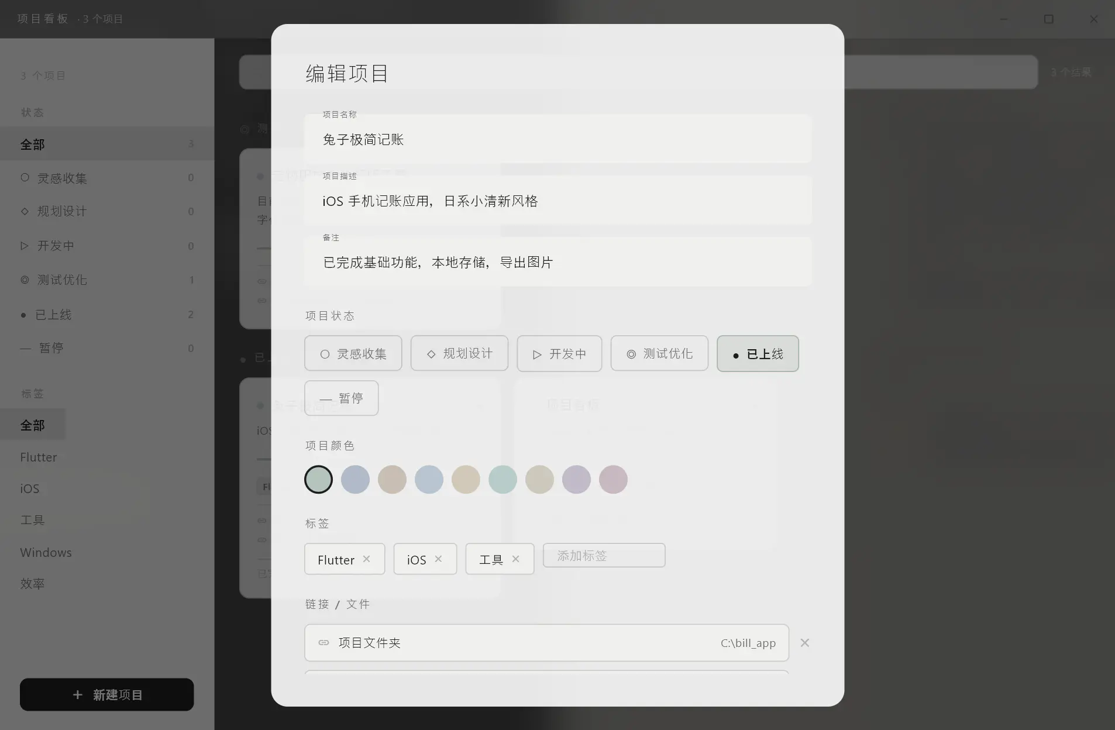Filter sidebar by 测试优化 status

(x=107, y=280)
